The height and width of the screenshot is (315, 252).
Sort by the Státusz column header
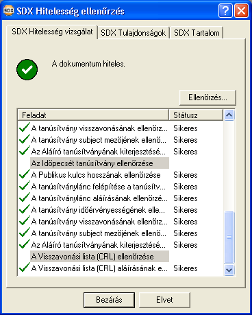(196, 115)
